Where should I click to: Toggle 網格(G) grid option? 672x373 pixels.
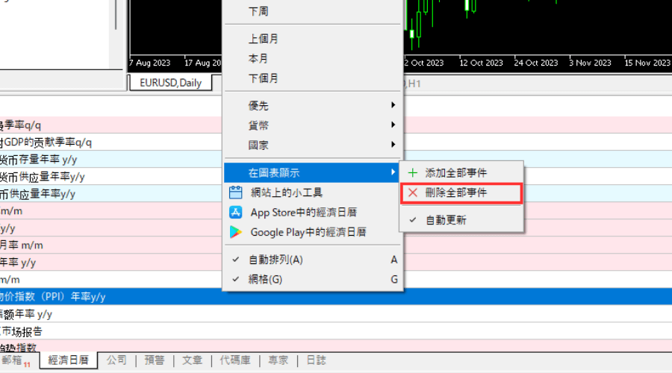(x=265, y=279)
